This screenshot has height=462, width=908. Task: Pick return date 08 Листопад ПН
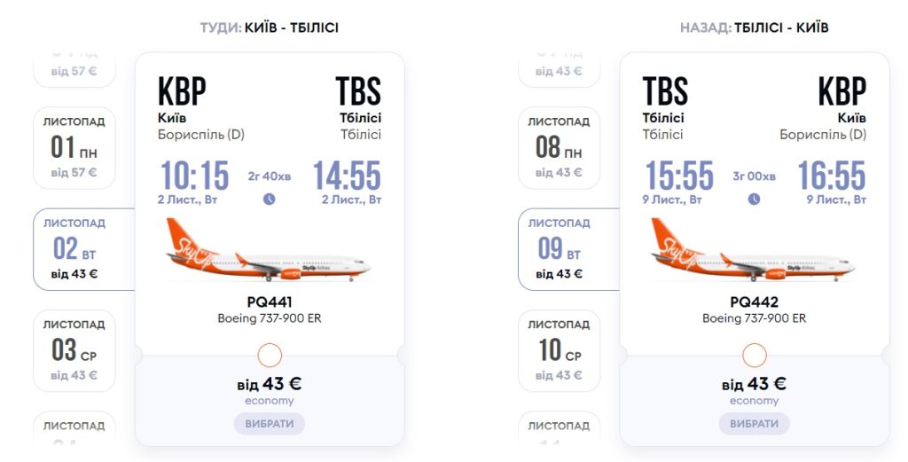coord(560,147)
